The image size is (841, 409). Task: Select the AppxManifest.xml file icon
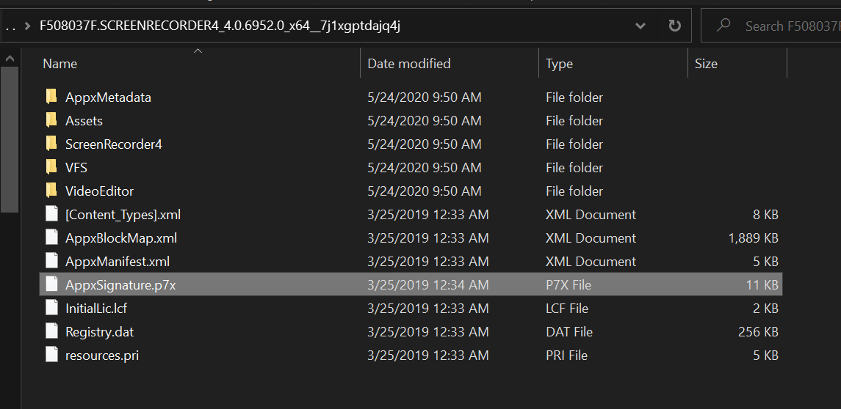click(x=51, y=261)
